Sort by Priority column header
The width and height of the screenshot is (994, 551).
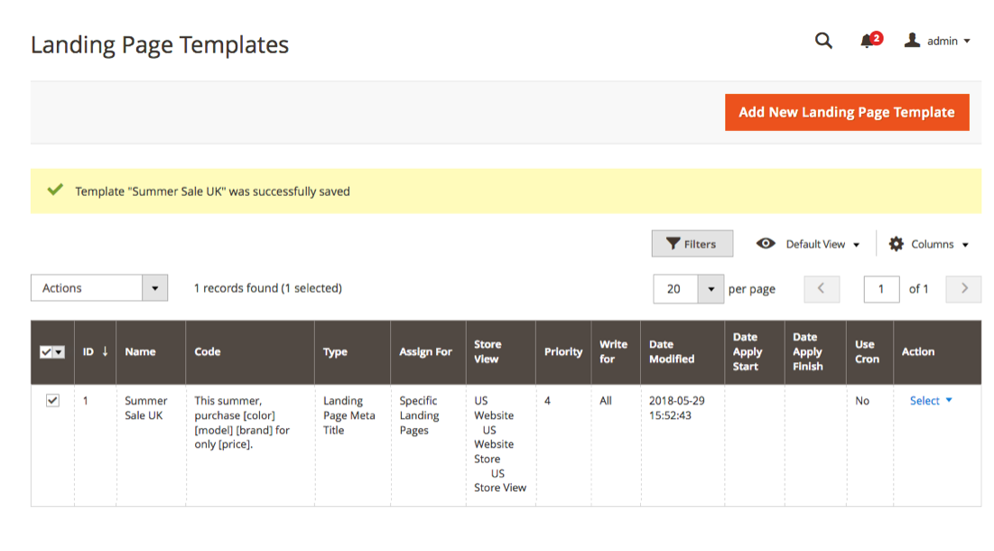pyautogui.click(x=563, y=352)
